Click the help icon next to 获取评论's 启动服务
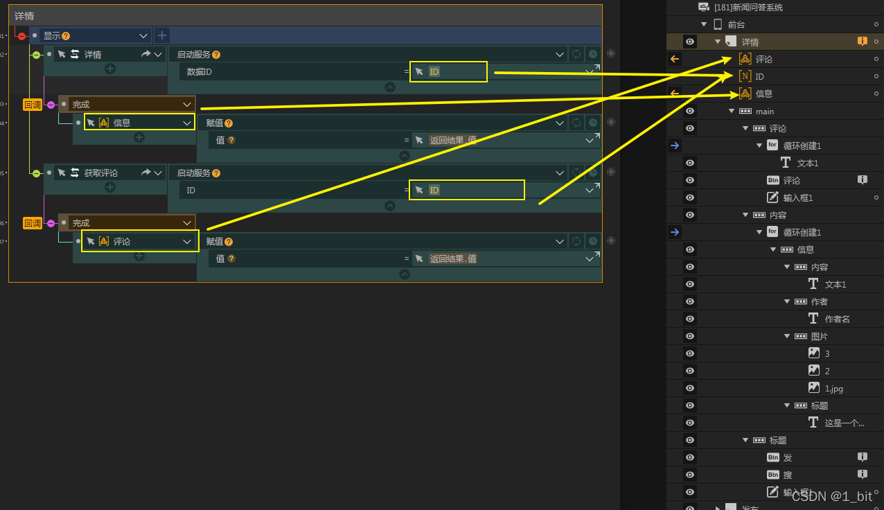 [x=216, y=173]
